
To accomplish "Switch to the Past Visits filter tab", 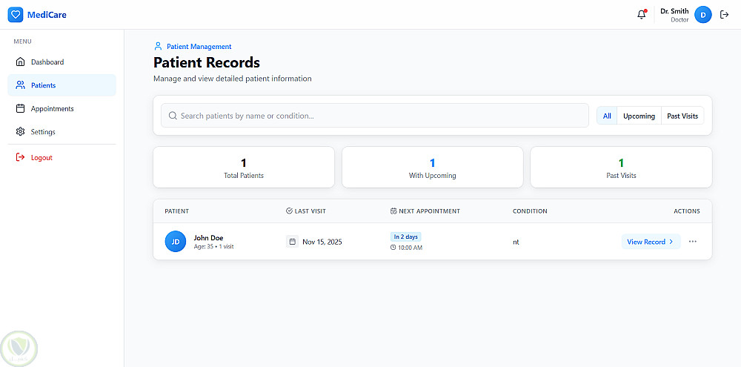I will pos(682,116).
